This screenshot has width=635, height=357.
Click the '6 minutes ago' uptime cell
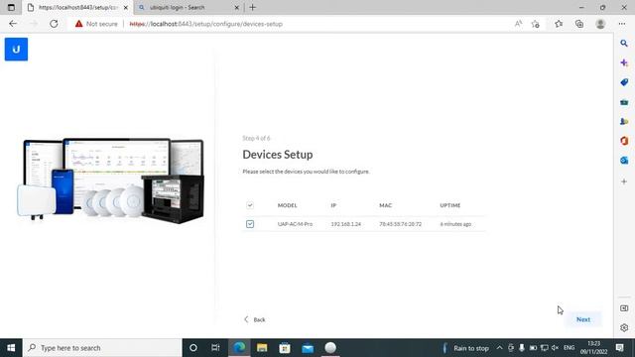coord(455,224)
